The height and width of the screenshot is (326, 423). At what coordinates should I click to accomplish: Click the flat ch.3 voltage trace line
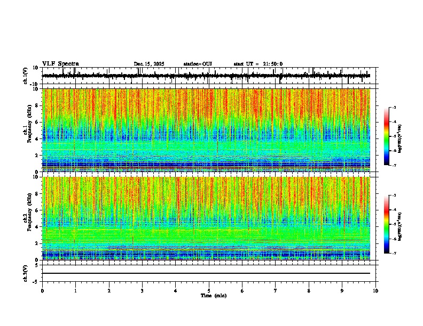click(x=206, y=273)
